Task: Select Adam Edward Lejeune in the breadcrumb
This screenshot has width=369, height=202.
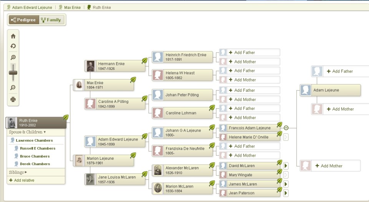Action: click(x=32, y=7)
